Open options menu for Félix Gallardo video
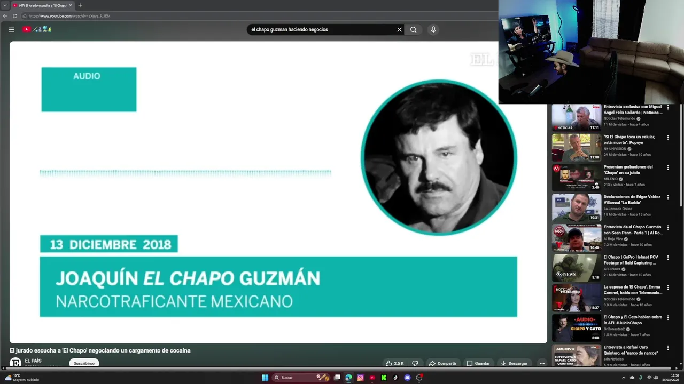The width and height of the screenshot is (684, 384). tap(667, 107)
